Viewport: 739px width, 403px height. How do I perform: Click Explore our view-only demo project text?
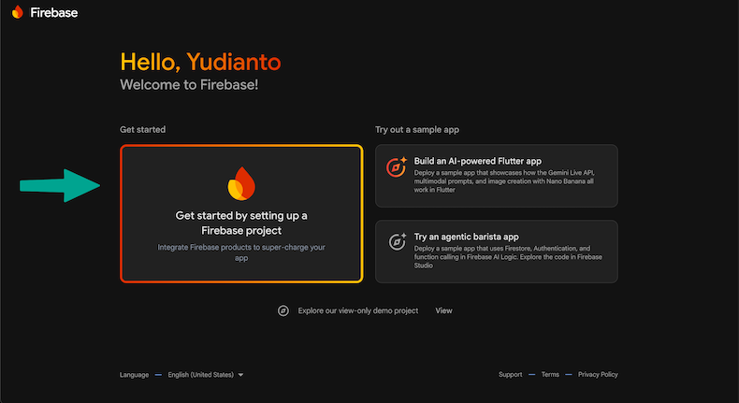[357, 310]
